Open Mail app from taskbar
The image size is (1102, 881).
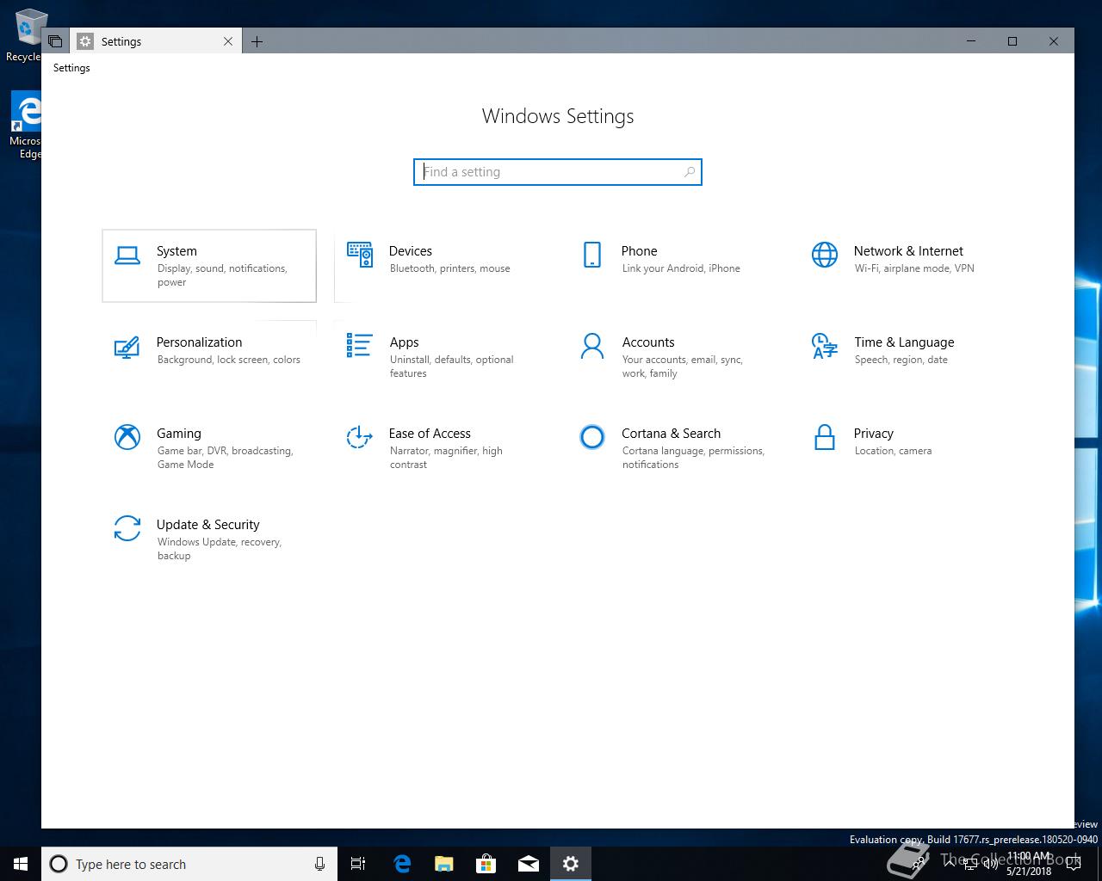[x=528, y=864]
